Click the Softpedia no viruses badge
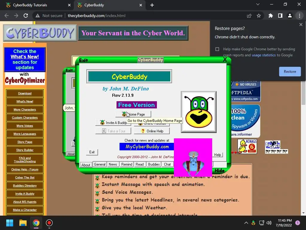 pyautogui.click(x=246, y=91)
